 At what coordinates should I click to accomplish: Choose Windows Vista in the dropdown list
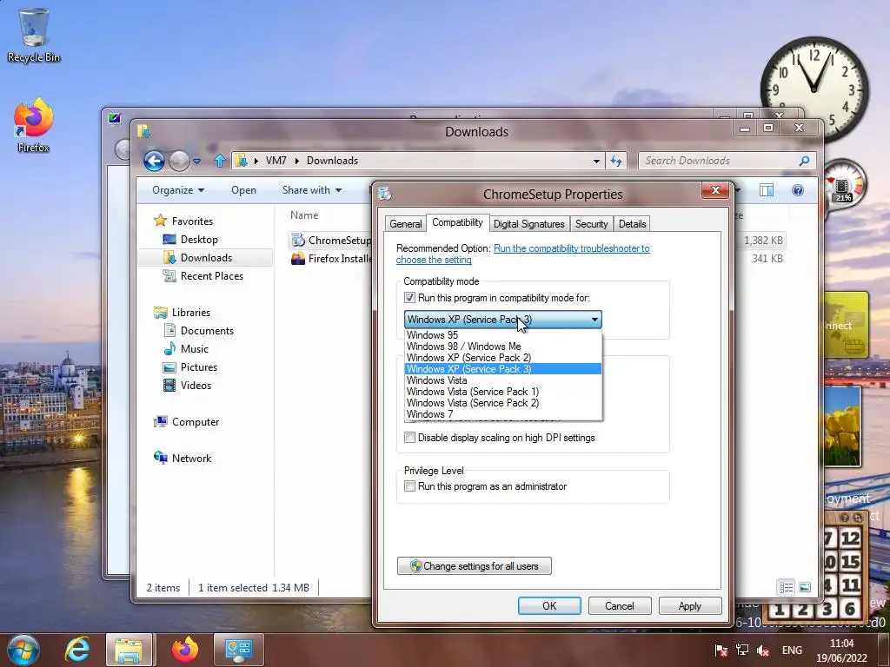click(x=503, y=380)
